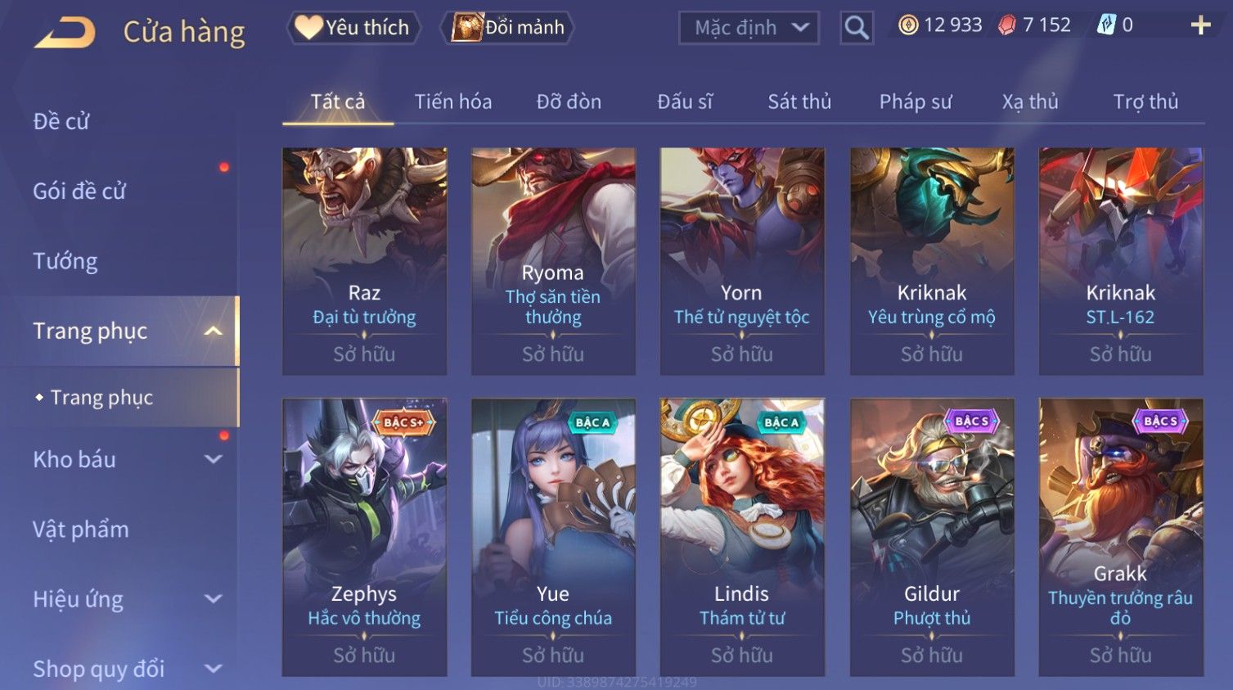Open Gói đề cử in sidebar
The width and height of the screenshot is (1233, 690).
point(79,191)
